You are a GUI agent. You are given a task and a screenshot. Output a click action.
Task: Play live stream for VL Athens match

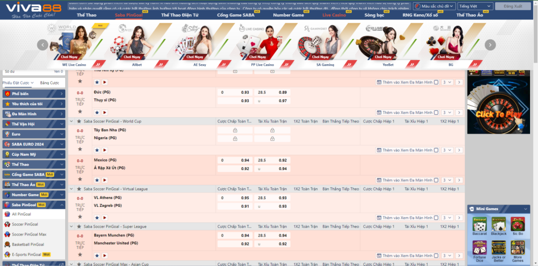tap(105, 217)
